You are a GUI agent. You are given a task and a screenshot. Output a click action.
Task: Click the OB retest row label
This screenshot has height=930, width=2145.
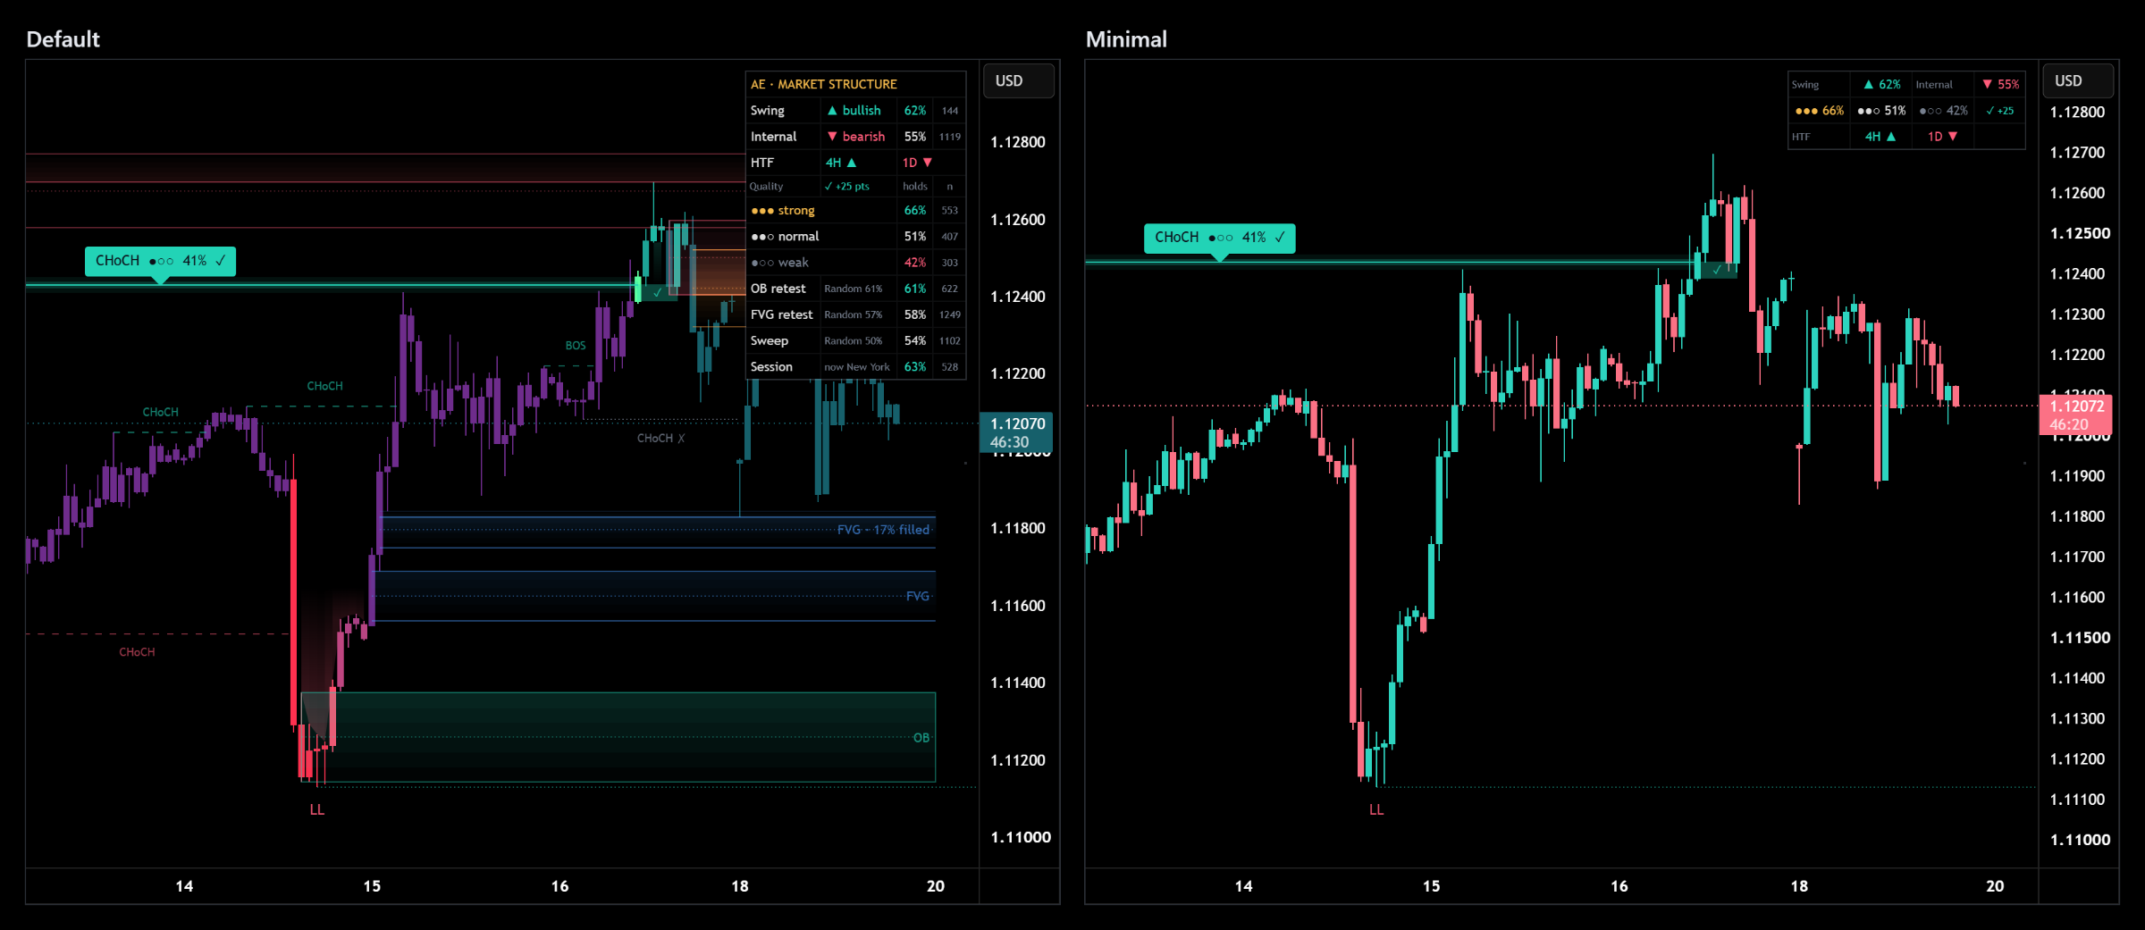pos(778,289)
